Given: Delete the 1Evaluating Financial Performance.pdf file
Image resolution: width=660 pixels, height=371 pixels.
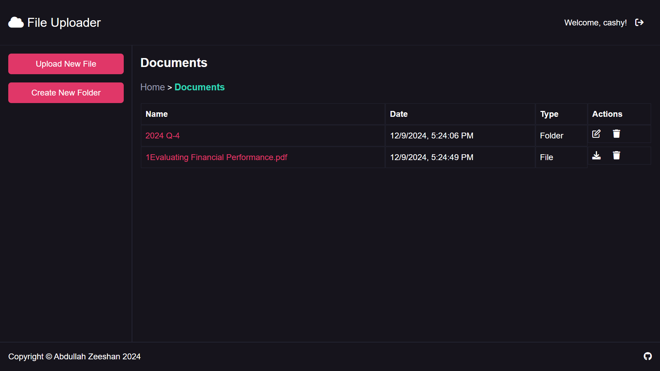Looking at the screenshot, I should 616,156.
